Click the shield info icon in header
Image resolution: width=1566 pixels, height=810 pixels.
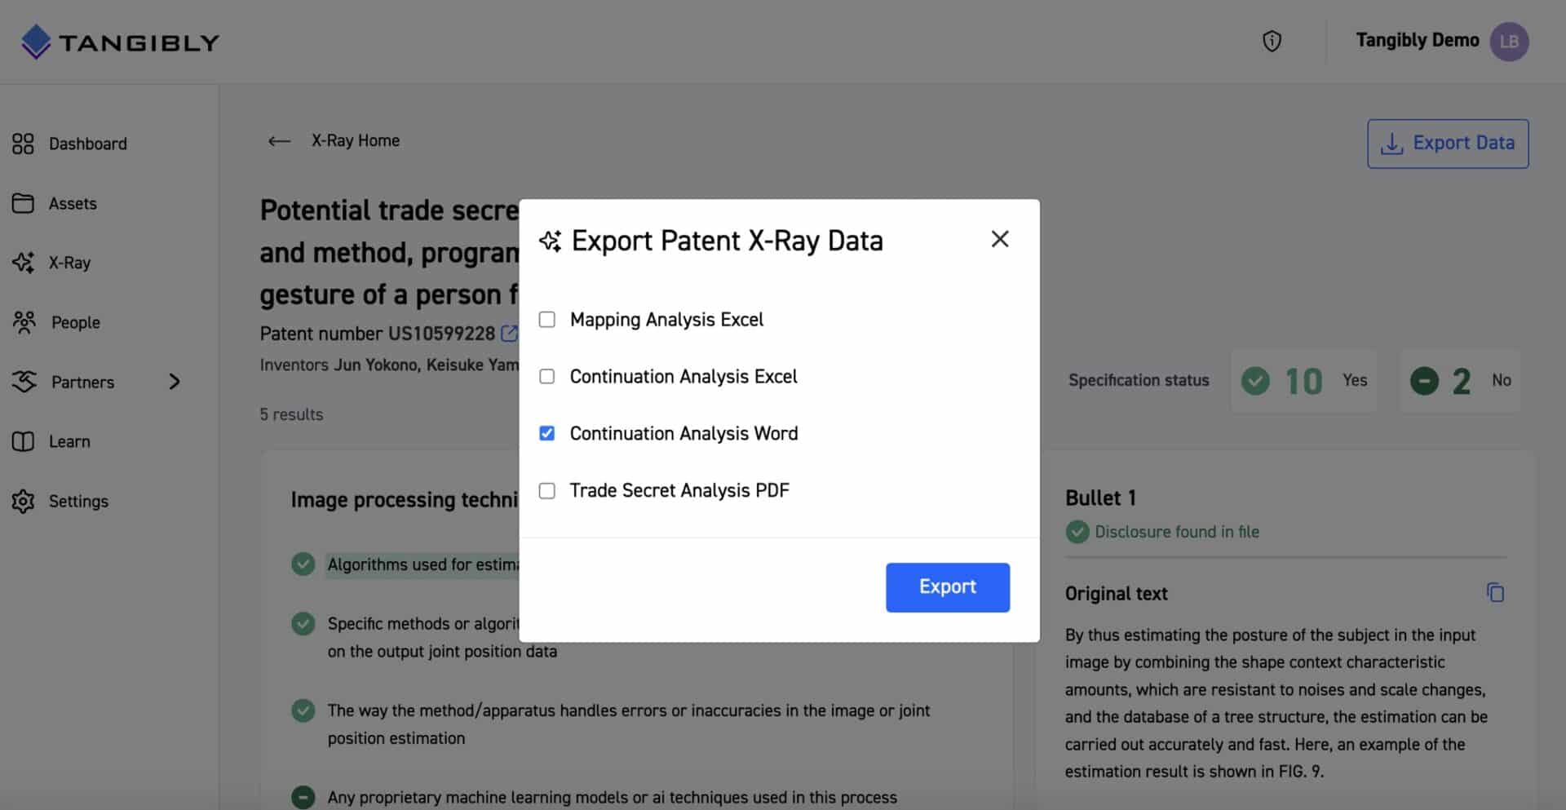[x=1272, y=42]
